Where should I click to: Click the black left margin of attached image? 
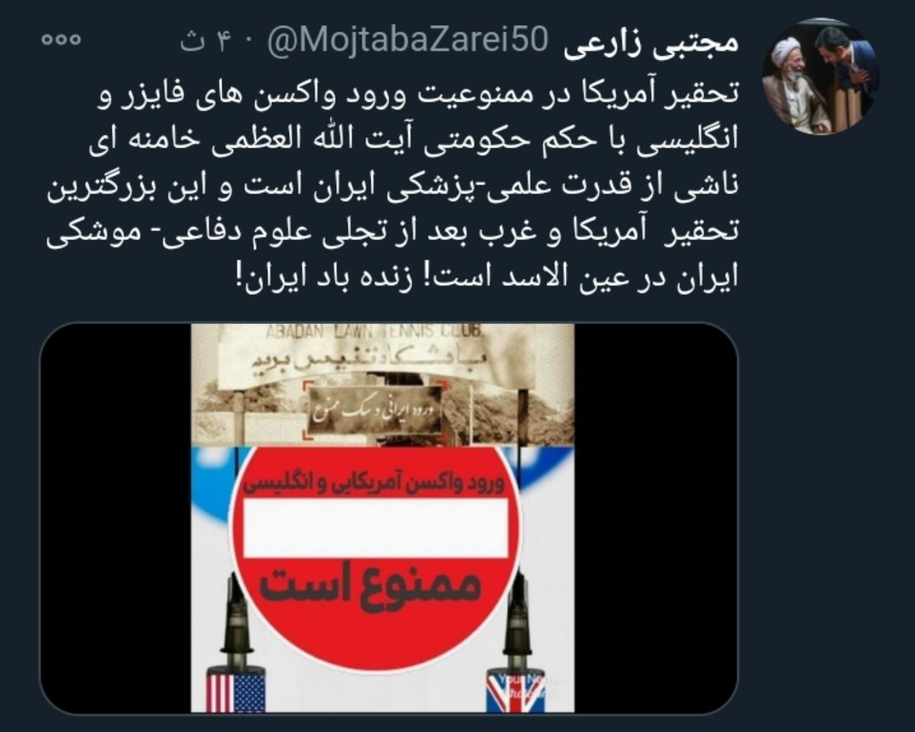(115, 518)
